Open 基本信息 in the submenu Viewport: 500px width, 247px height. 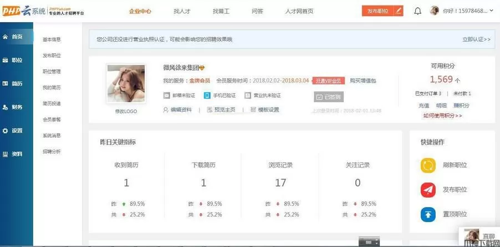(x=52, y=39)
